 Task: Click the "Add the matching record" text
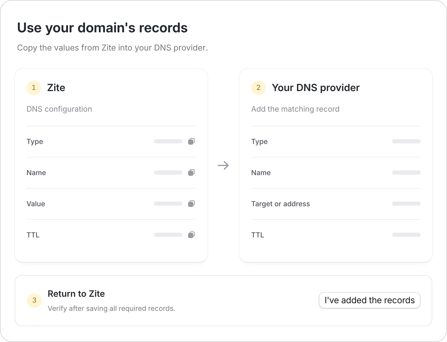coord(295,109)
